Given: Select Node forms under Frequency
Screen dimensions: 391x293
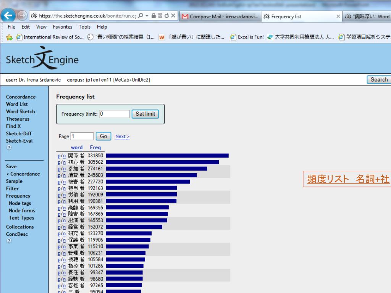Looking at the screenshot, I should coord(22,211).
